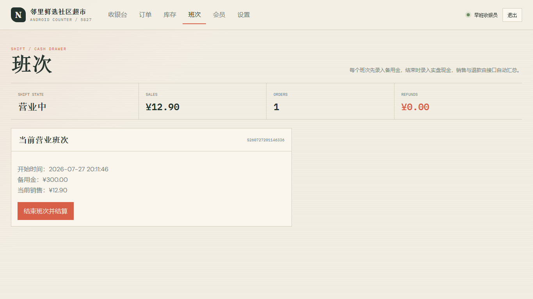Click the shift state 营业中

(x=32, y=107)
